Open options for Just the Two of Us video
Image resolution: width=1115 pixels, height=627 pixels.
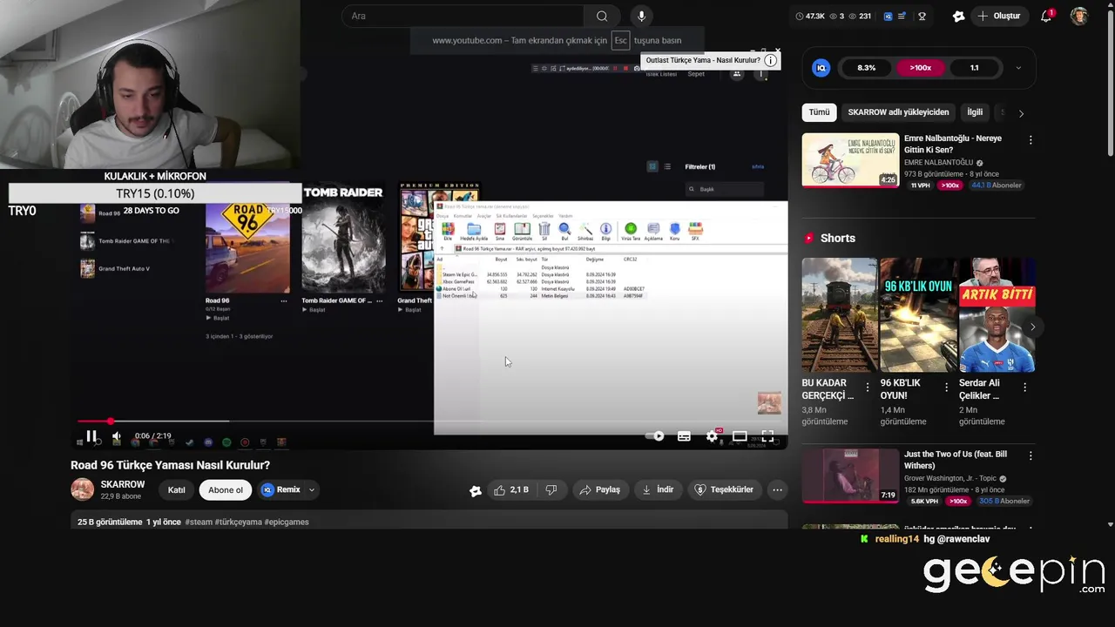(1031, 455)
